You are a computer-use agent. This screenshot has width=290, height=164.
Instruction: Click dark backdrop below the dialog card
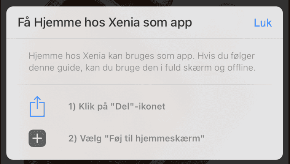coord(145,162)
